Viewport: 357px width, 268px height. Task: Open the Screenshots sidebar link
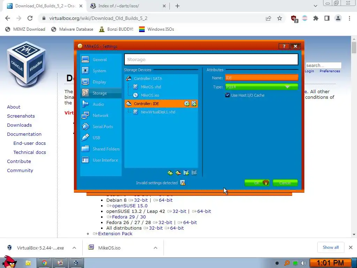click(21, 116)
